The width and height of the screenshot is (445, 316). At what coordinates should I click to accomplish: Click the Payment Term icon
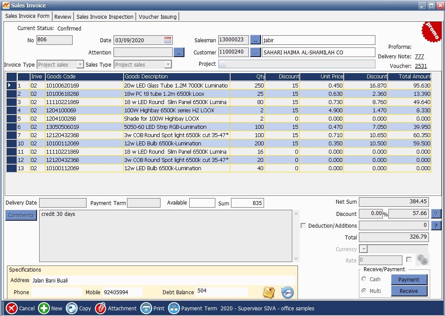[x=174, y=308]
